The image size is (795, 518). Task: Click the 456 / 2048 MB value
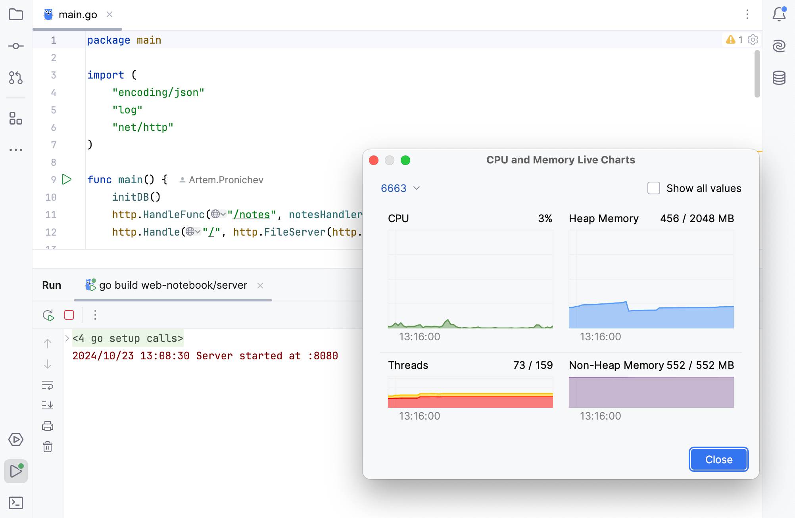click(697, 219)
